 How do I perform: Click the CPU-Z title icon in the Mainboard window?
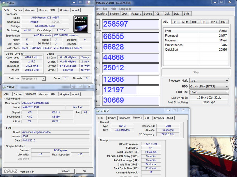[x=4, y=87]
